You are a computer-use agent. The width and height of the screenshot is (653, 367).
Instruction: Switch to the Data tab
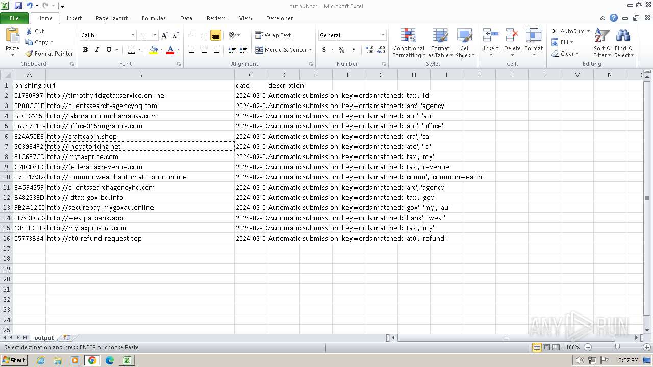pyautogui.click(x=186, y=18)
